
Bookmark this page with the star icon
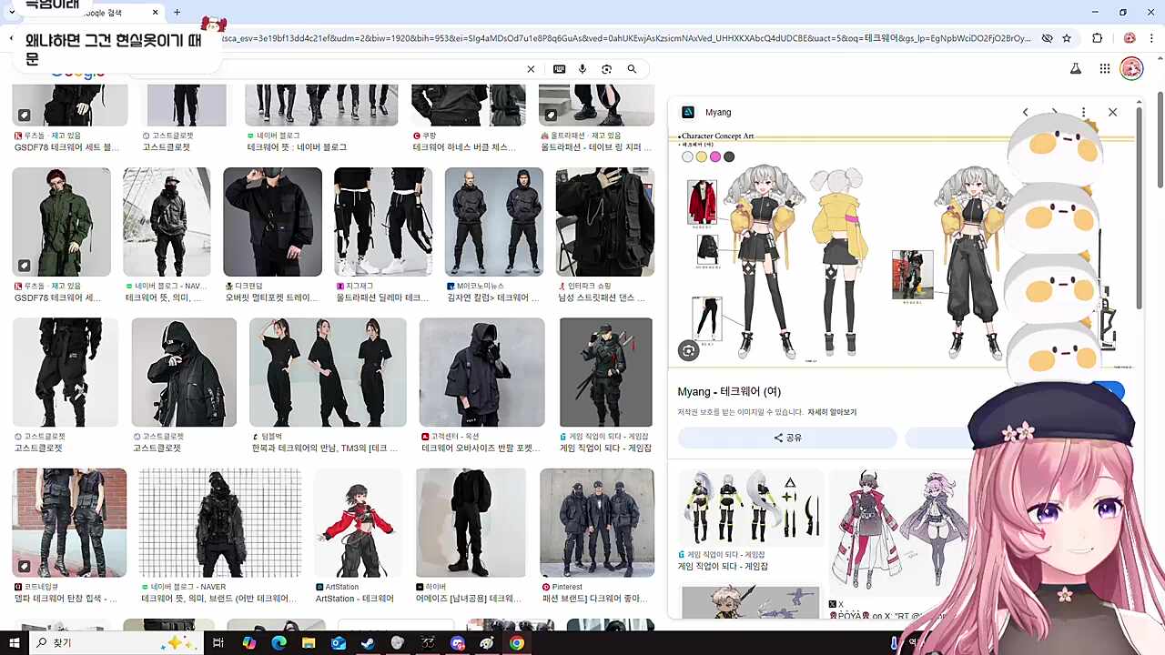pos(1067,38)
